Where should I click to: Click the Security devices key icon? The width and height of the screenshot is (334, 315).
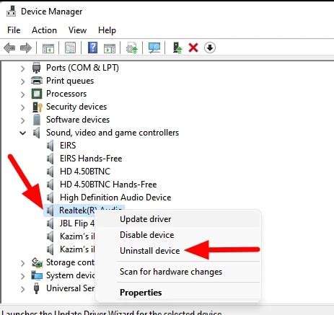[x=38, y=107]
